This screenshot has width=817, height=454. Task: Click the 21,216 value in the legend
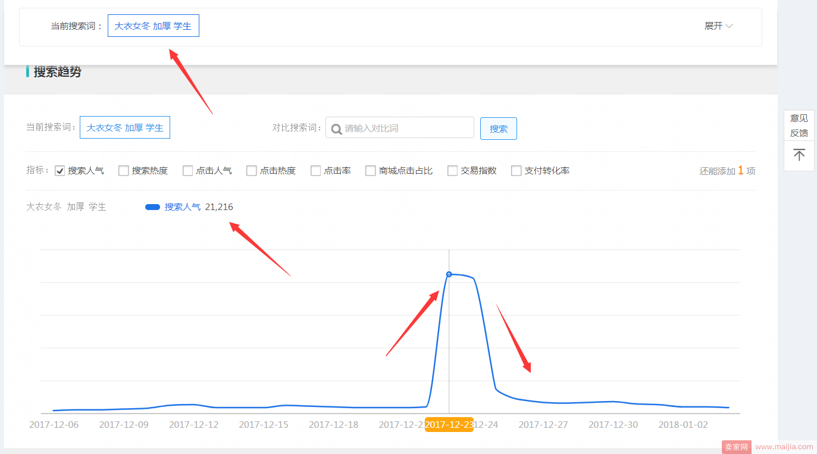tap(219, 207)
